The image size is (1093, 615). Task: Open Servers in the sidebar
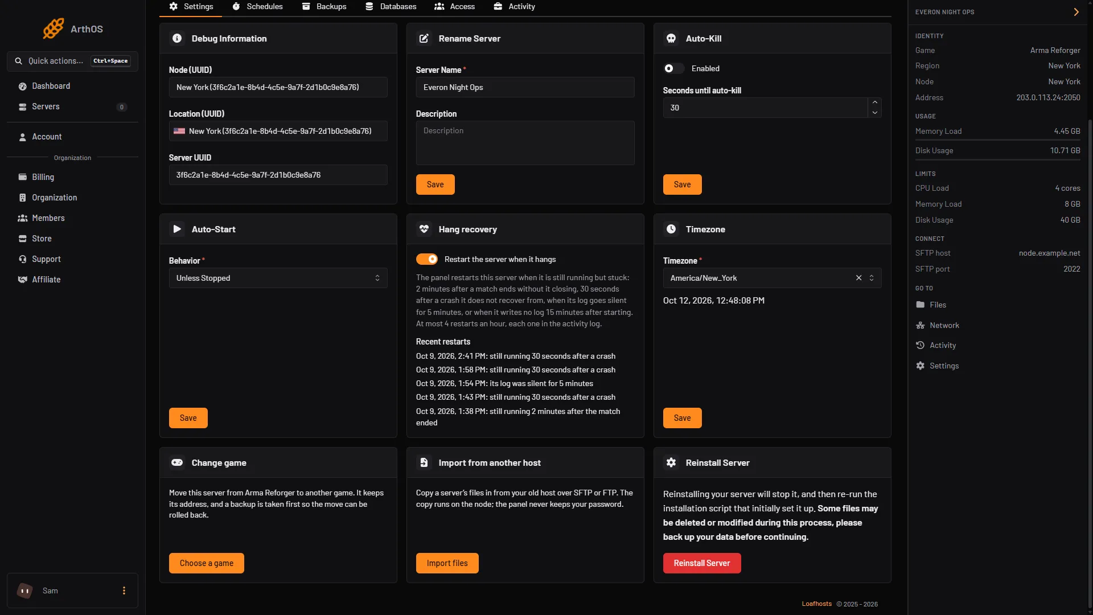[72, 106]
